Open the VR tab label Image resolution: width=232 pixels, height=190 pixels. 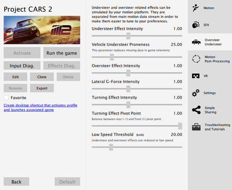click(205, 76)
